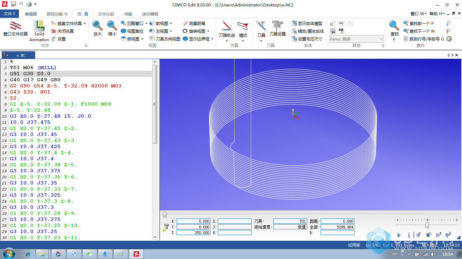Viewport: 462px width, 259px height.
Task: Open simulation 设置 settings
Action: (59, 39)
